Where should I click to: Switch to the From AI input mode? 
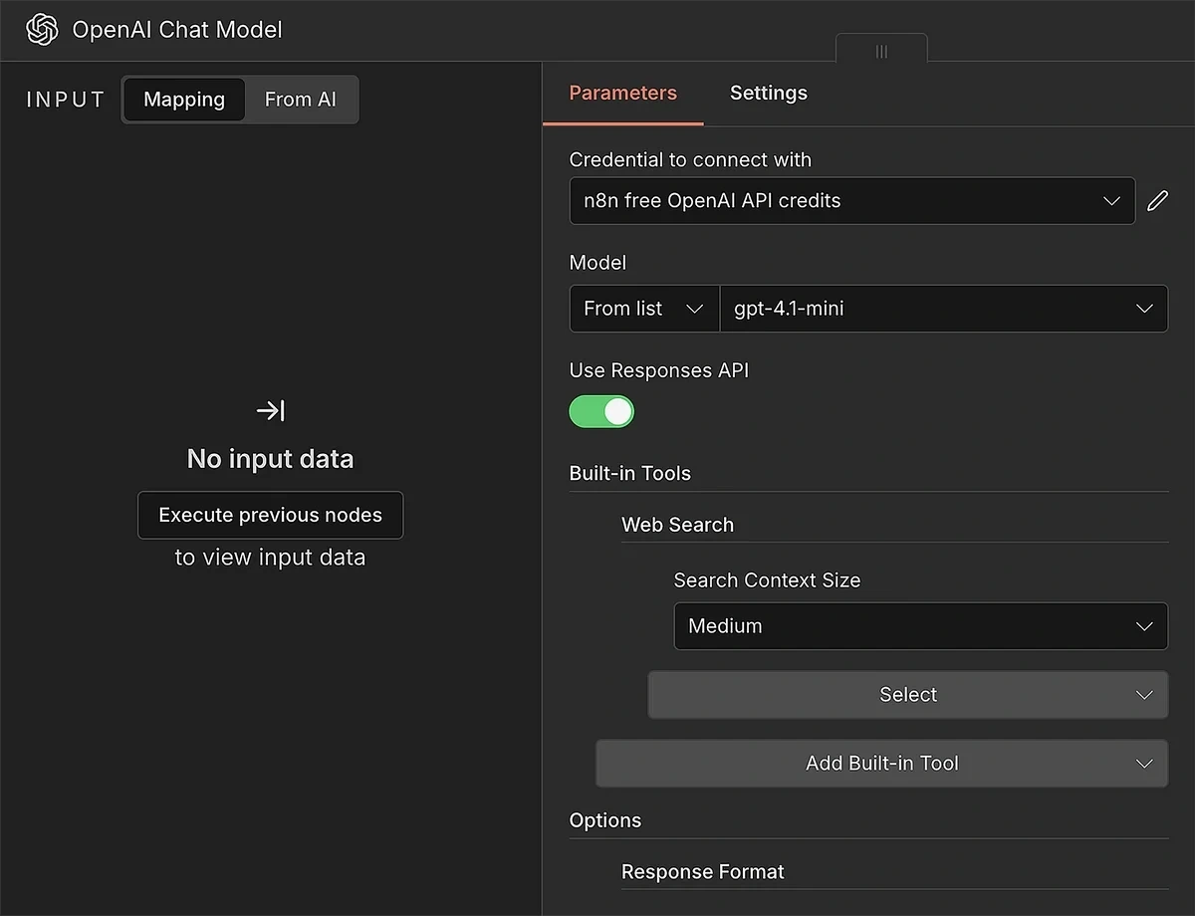click(300, 100)
